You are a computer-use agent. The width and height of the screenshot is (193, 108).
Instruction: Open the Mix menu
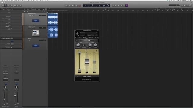(34, 1)
